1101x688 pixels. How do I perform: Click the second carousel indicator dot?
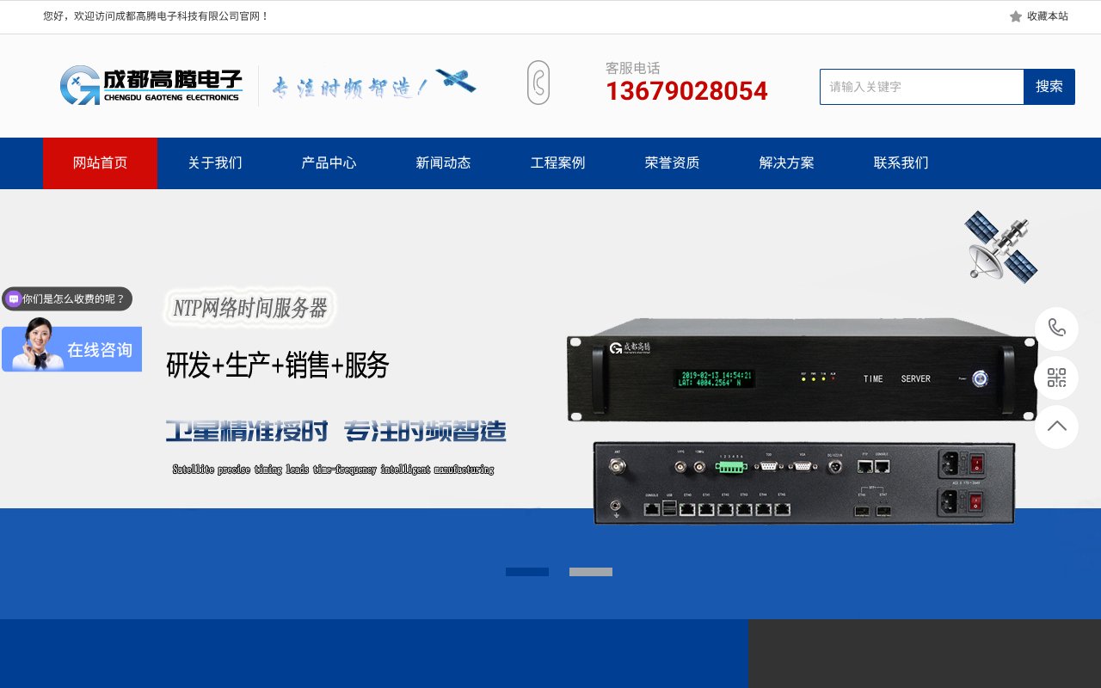pos(591,571)
